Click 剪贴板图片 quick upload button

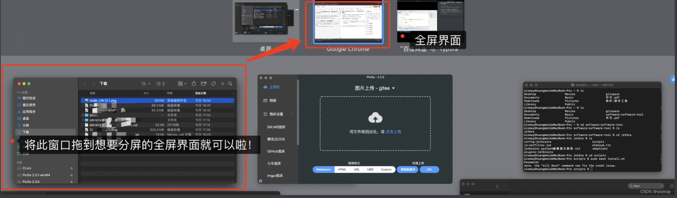pyautogui.click(x=408, y=169)
